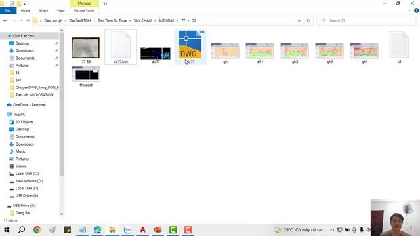Navigate to Tim Theo To Thua breadcrumb

(x=112, y=20)
